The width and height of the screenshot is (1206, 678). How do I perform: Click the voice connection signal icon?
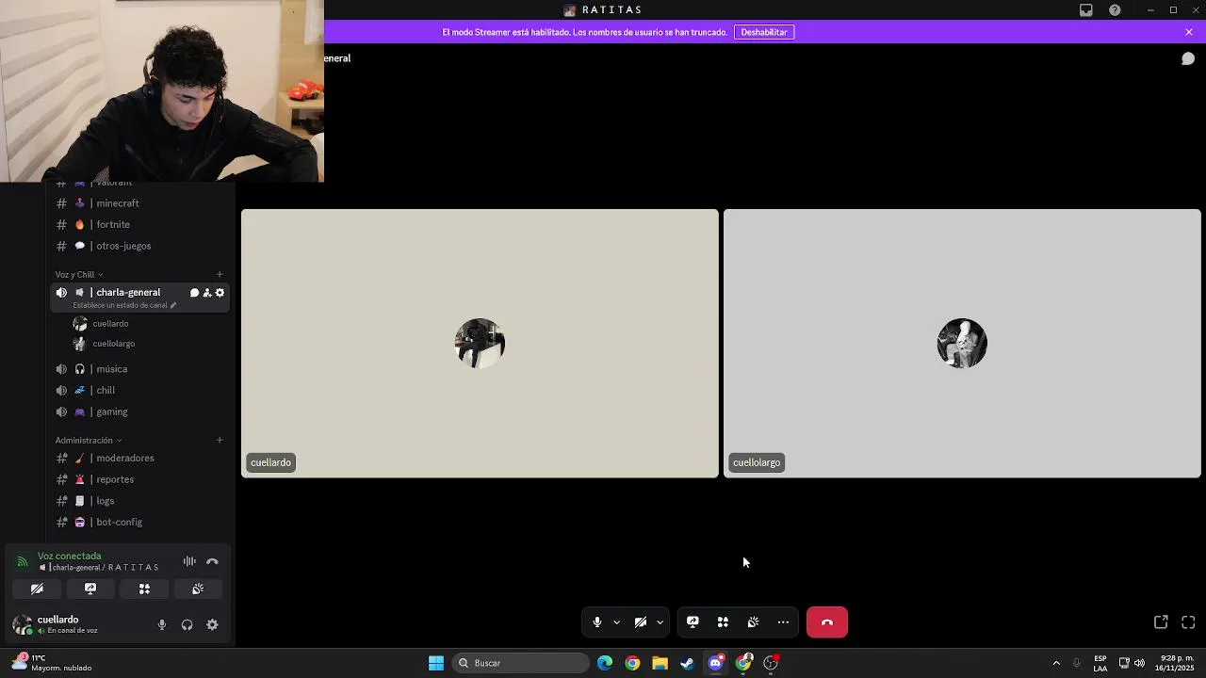pyautogui.click(x=22, y=561)
